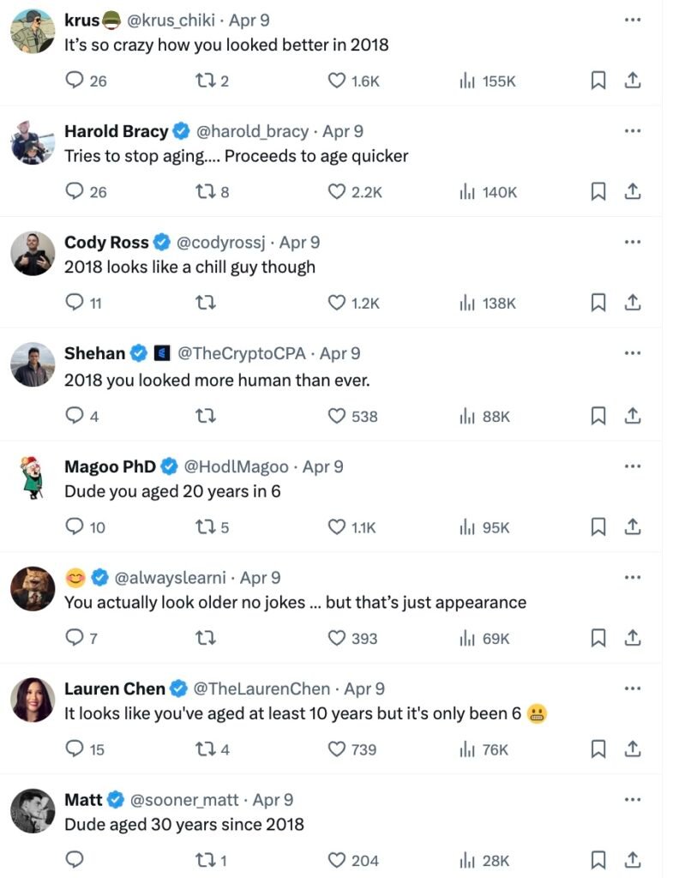Bookmark Shehan's tweet
This screenshot has width=685, height=878.
(x=598, y=416)
